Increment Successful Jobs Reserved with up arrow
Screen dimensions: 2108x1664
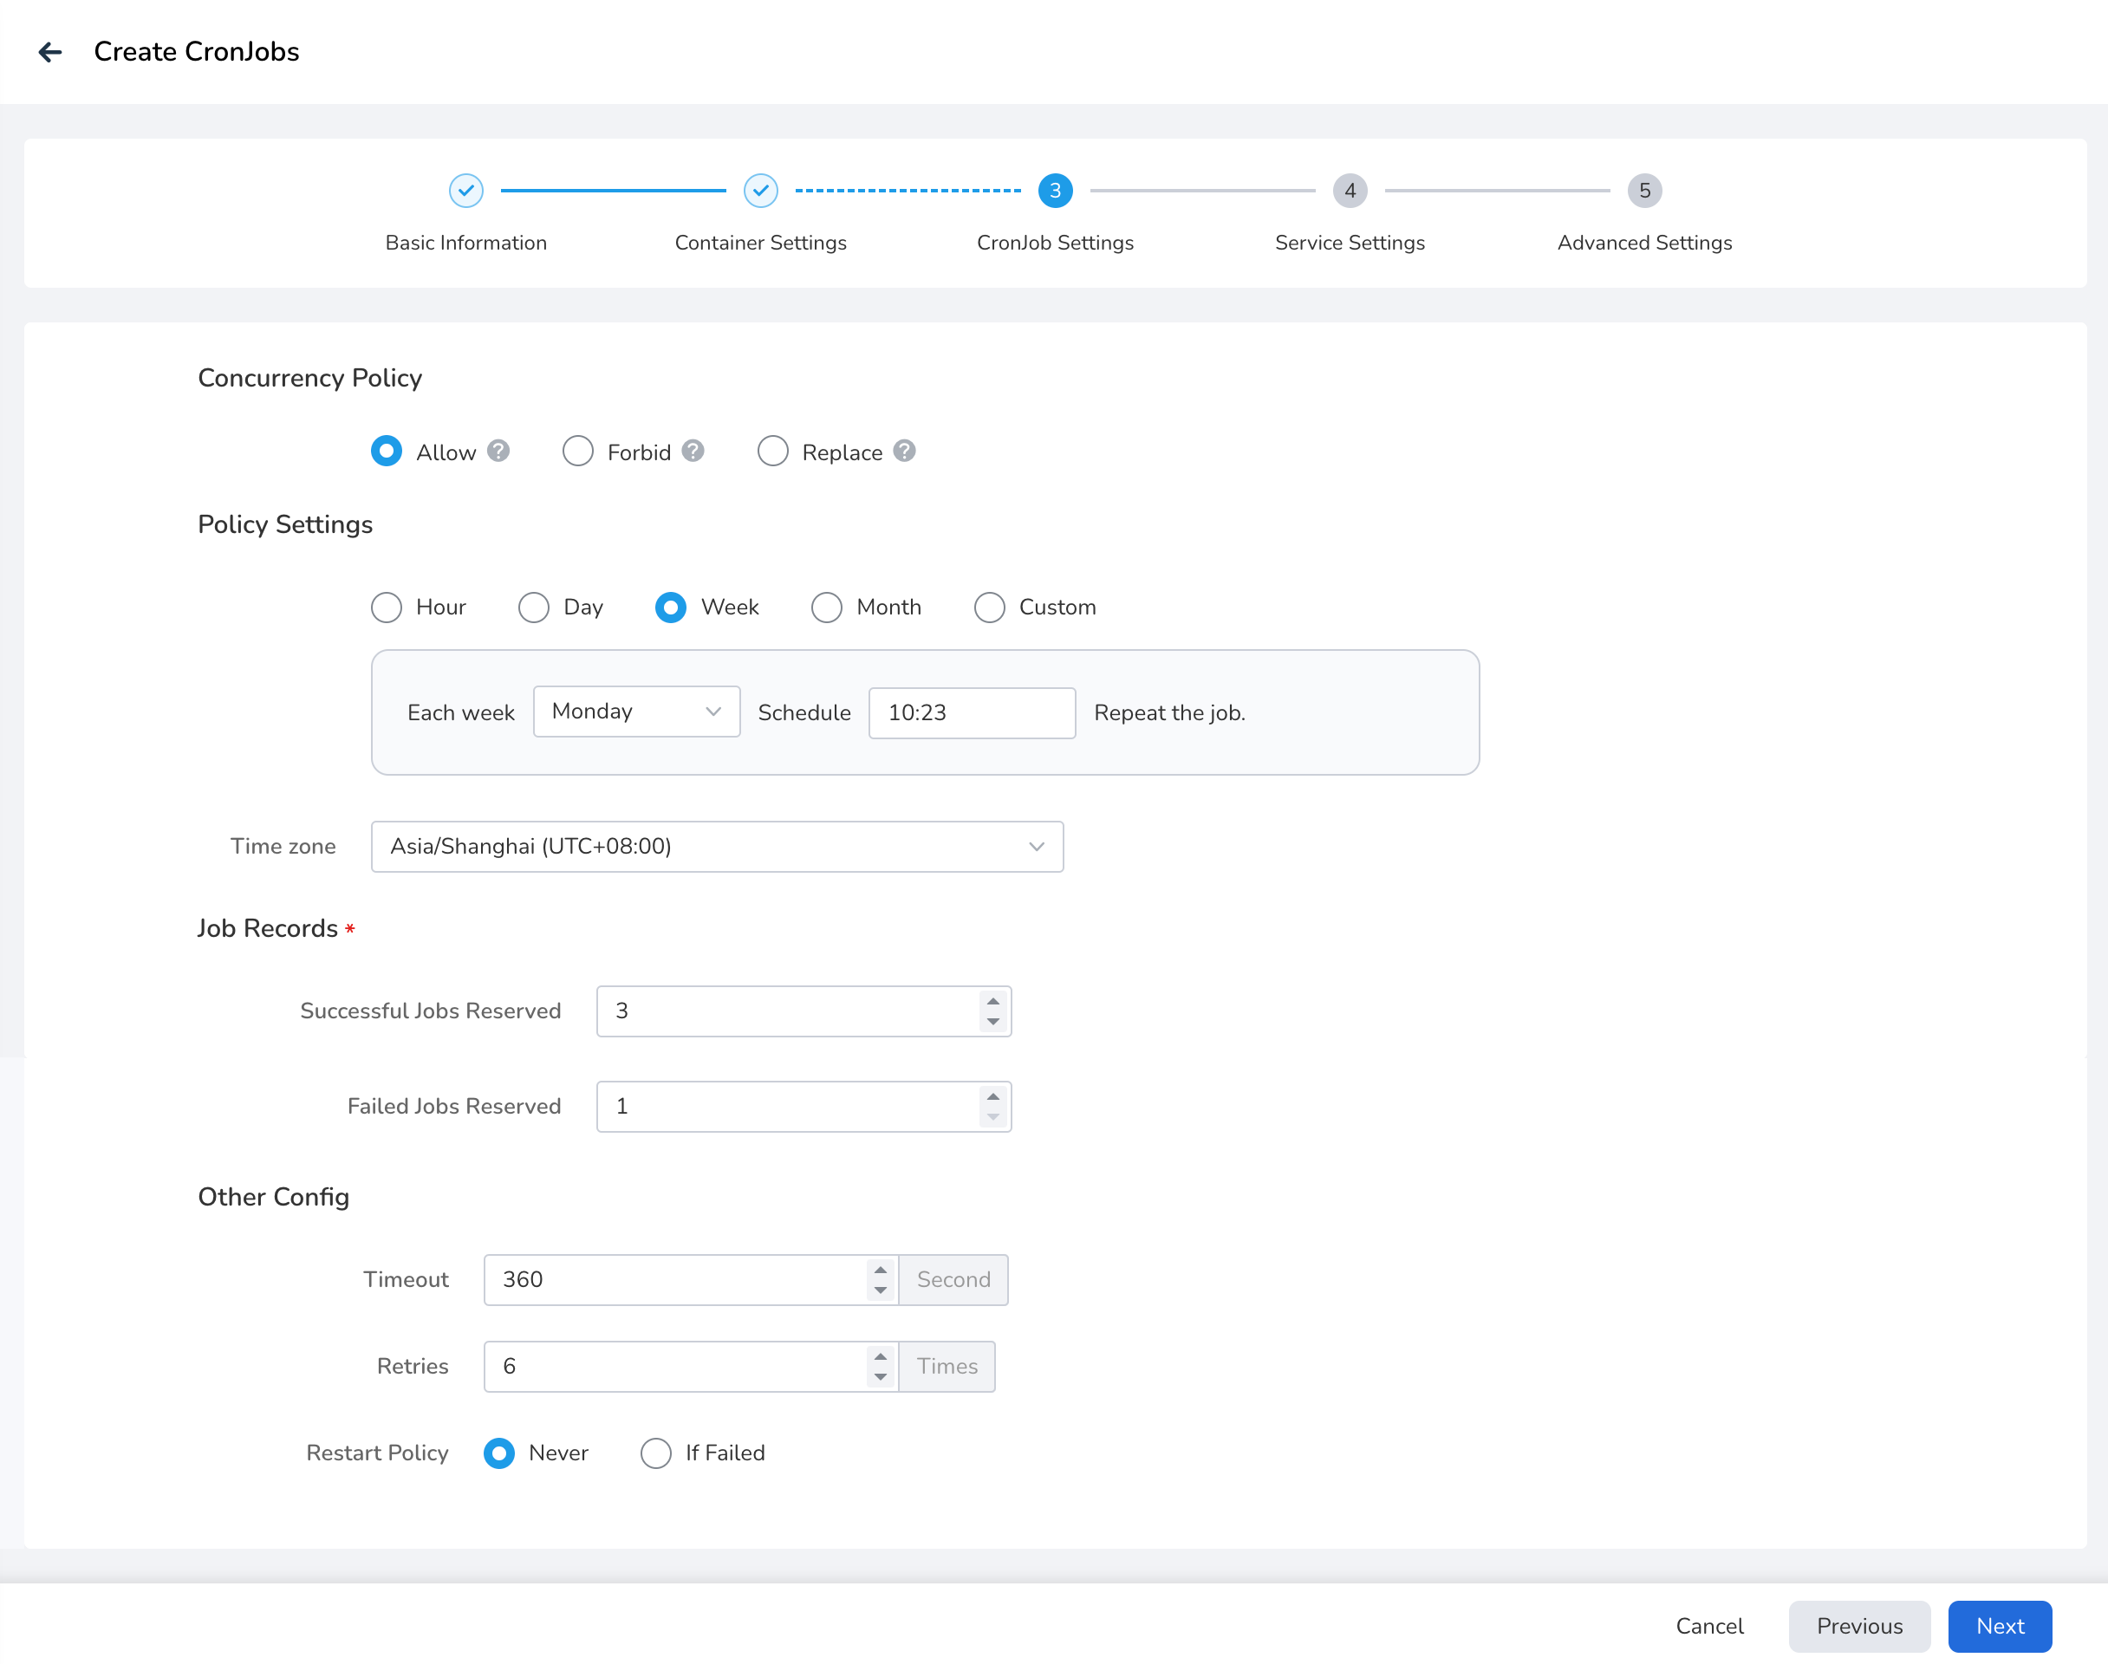[x=992, y=1002]
